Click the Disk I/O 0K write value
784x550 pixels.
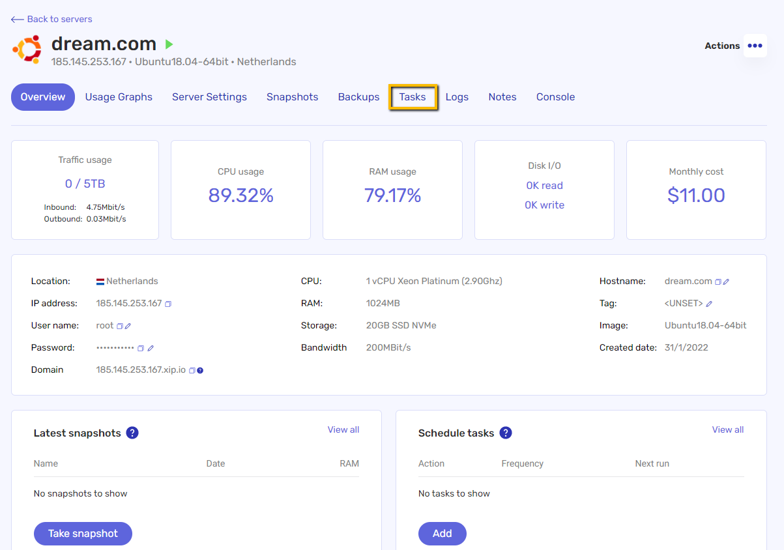(545, 205)
